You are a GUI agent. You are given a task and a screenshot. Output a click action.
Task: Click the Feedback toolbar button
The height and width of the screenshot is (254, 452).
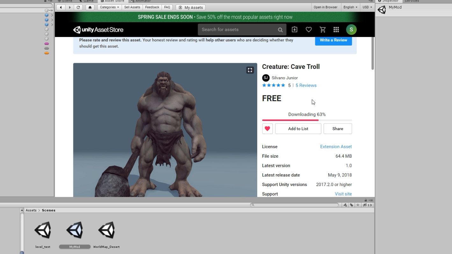click(152, 7)
